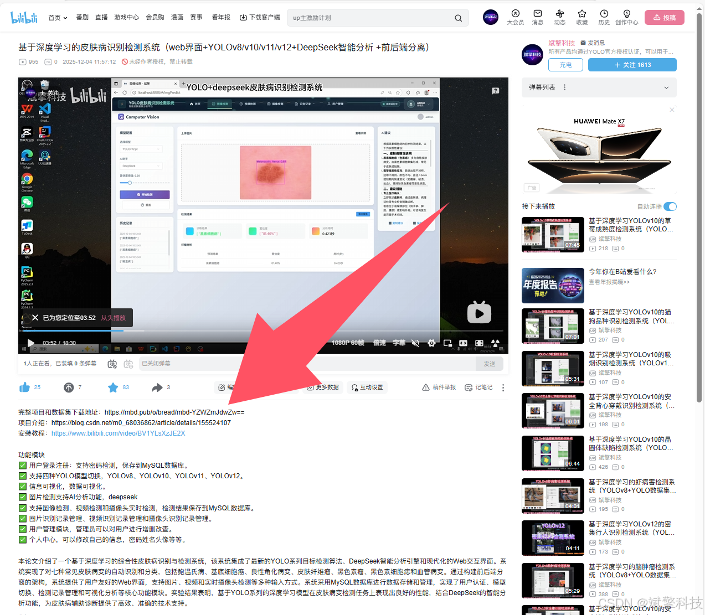Open the 1080P 60帧 quality menu

click(x=348, y=343)
